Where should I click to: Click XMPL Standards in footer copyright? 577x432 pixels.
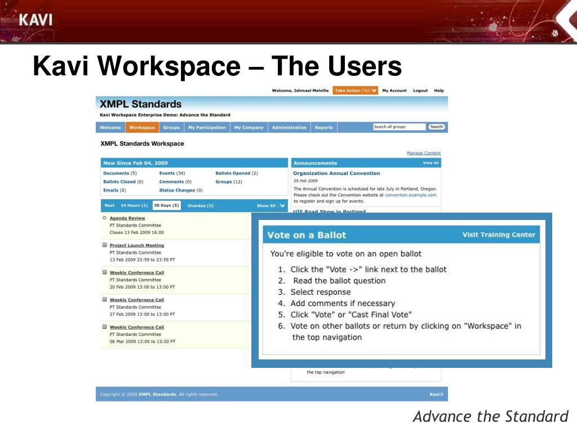pyautogui.click(x=157, y=394)
